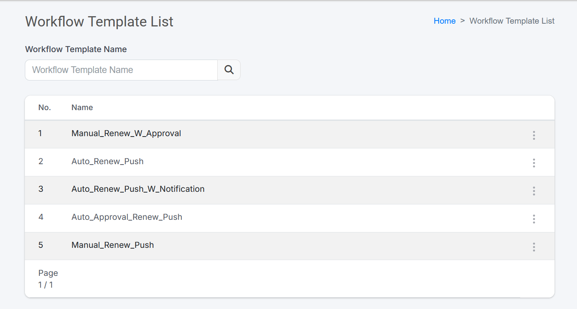Select Manual_Renew_Push template name
Image resolution: width=577 pixels, height=309 pixels.
pyautogui.click(x=112, y=245)
